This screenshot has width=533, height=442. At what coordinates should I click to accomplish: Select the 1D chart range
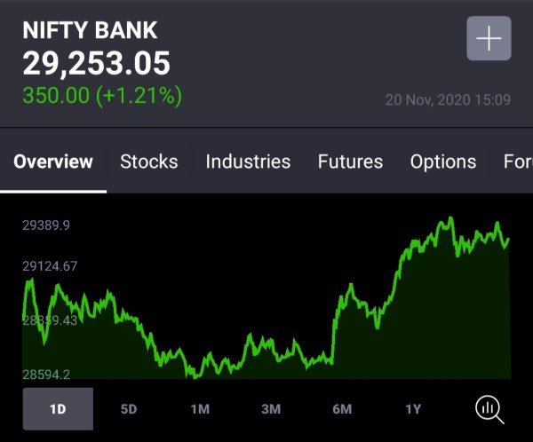(58, 409)
